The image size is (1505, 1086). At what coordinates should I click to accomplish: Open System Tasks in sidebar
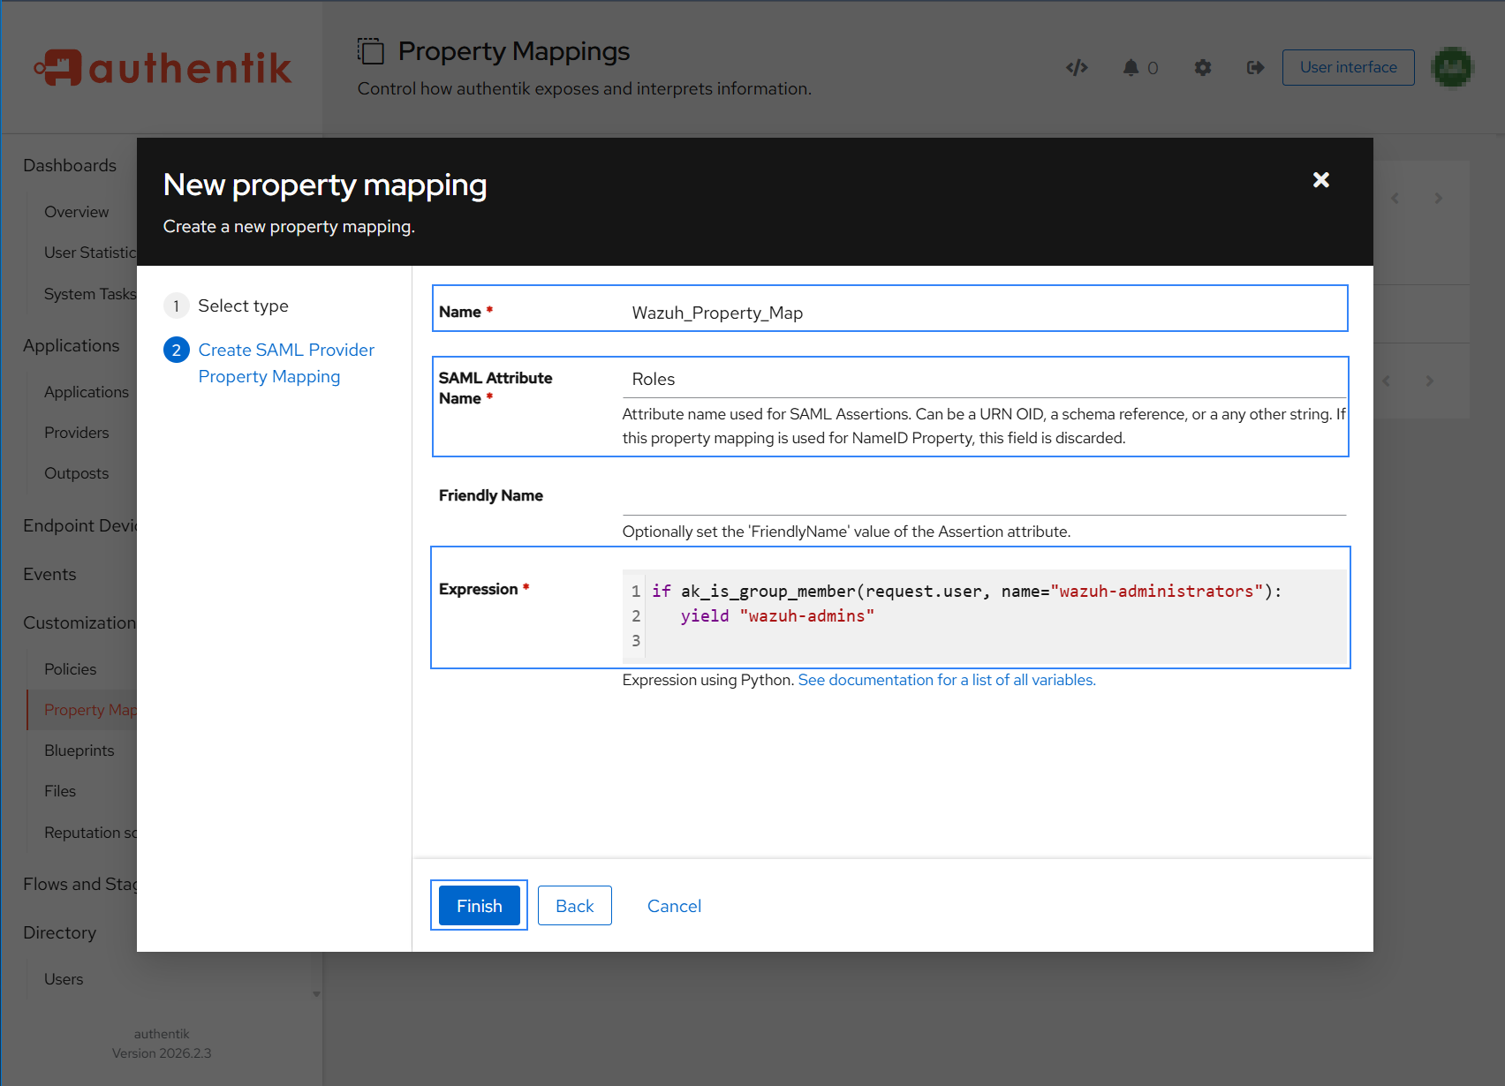tap(90, 294)
